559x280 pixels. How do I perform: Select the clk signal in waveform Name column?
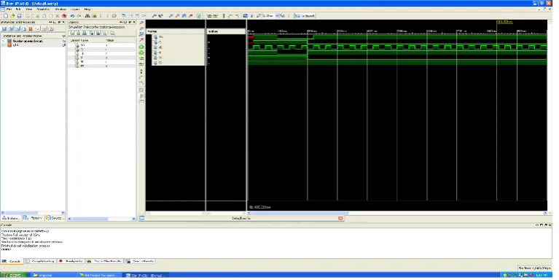[x=179, y=47]
